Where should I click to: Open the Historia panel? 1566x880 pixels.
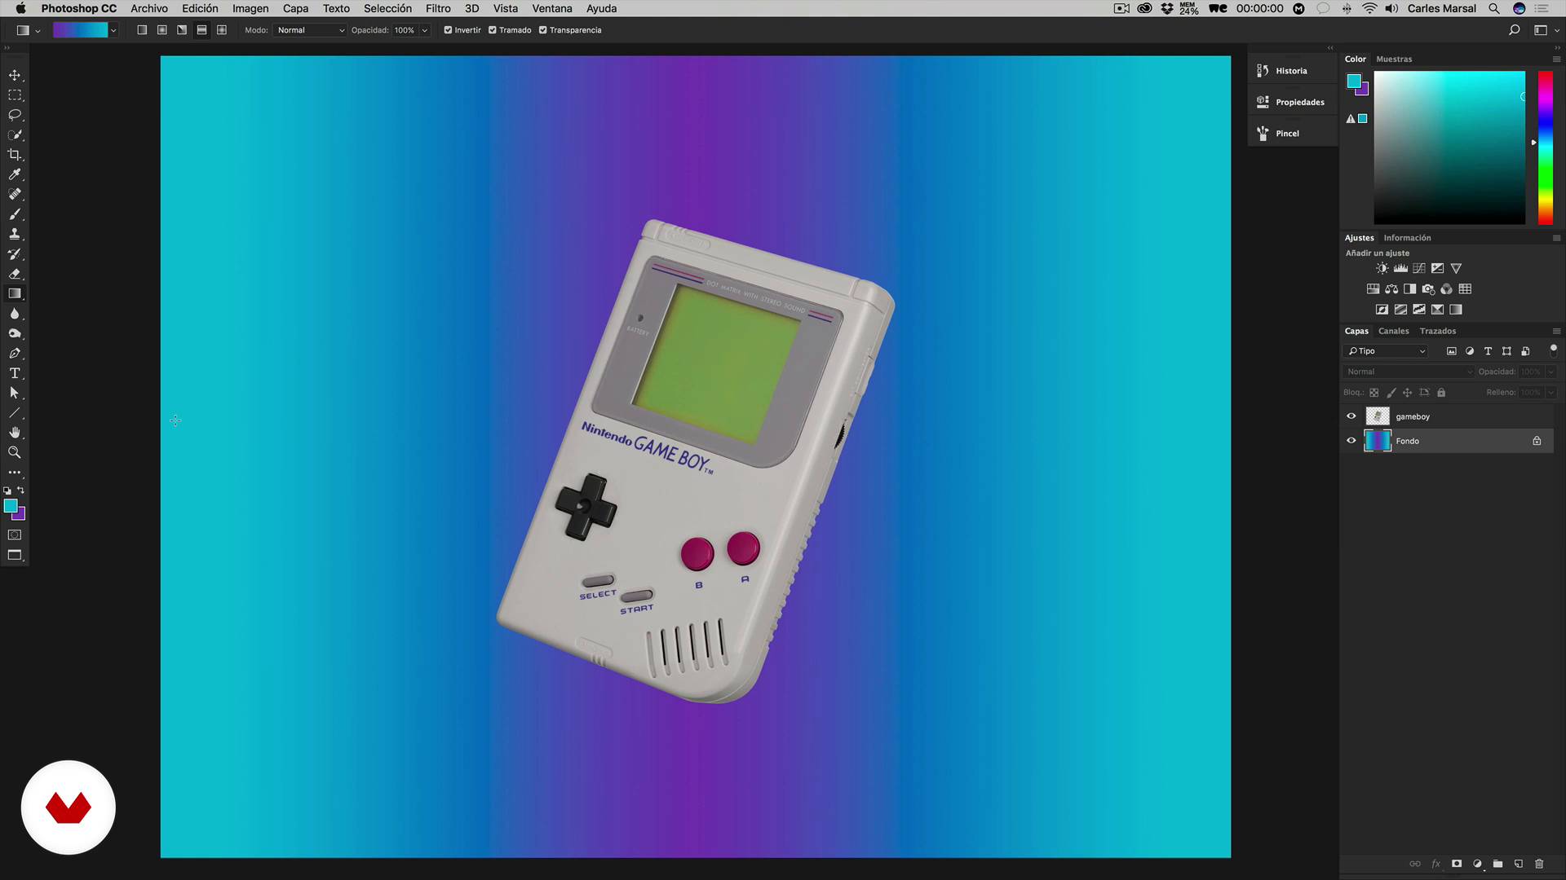(1291, 71)
